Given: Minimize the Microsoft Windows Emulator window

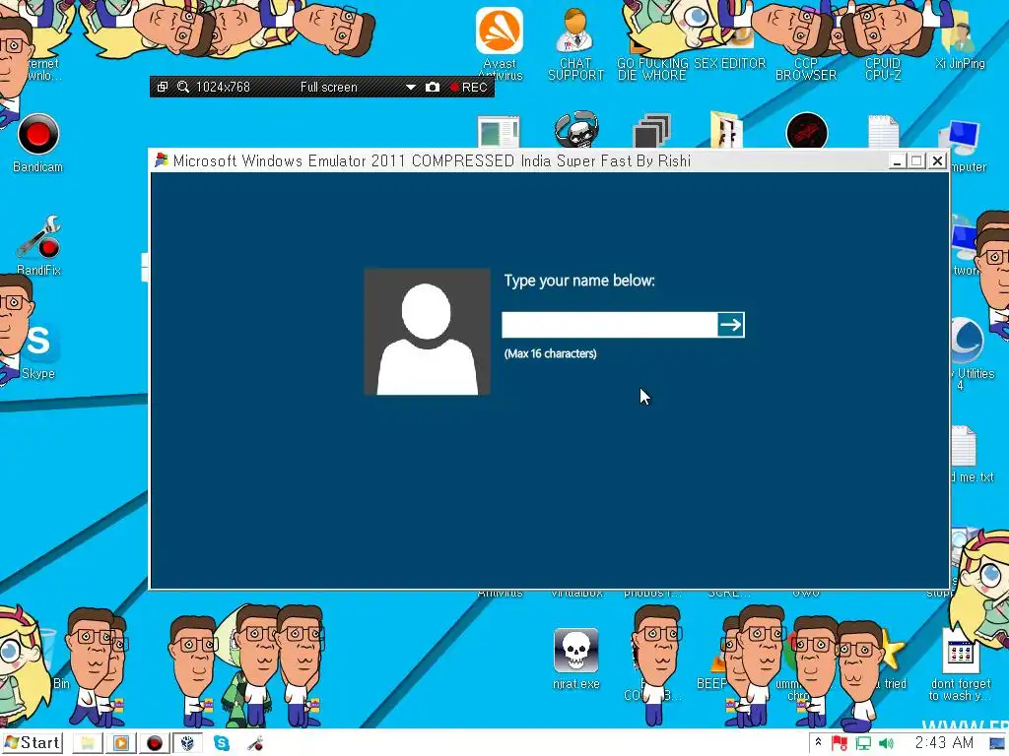Looking at the screenshot, I should click(897, 160).
